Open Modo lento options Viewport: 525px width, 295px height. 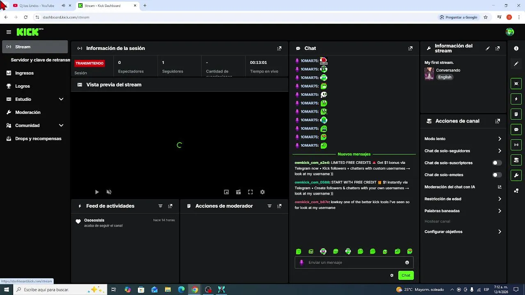point(463,139)
